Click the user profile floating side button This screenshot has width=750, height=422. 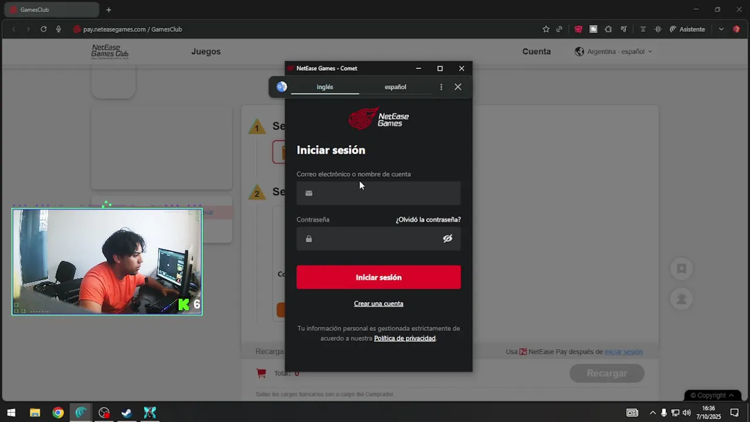(681, 299)
